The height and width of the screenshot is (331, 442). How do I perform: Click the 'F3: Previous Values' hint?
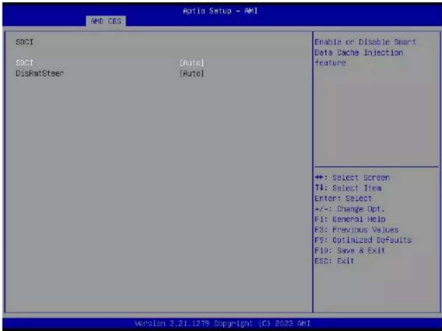click(x=357, y=230)
